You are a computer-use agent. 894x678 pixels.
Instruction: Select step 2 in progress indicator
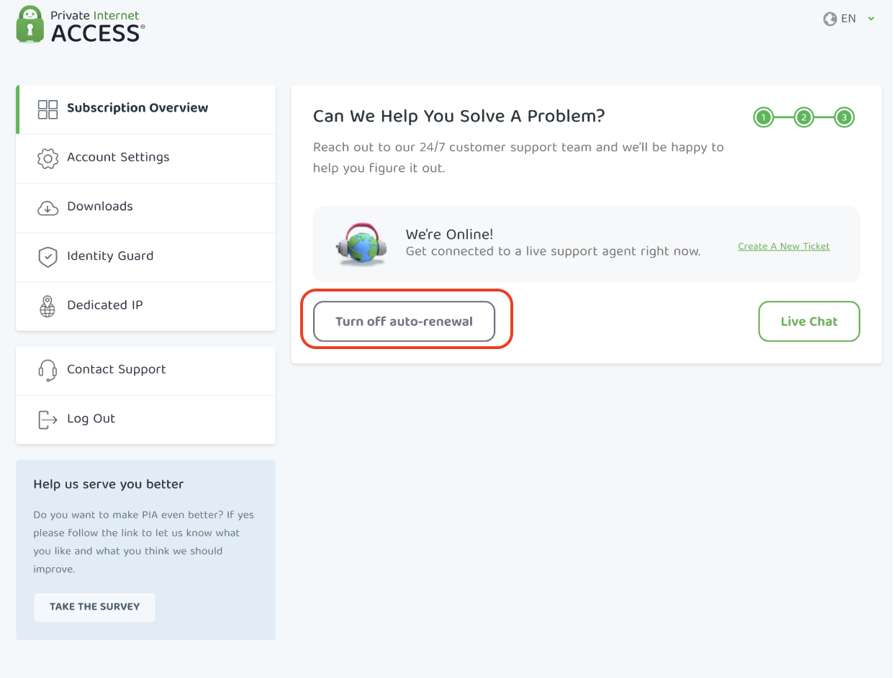pos(804,117)
